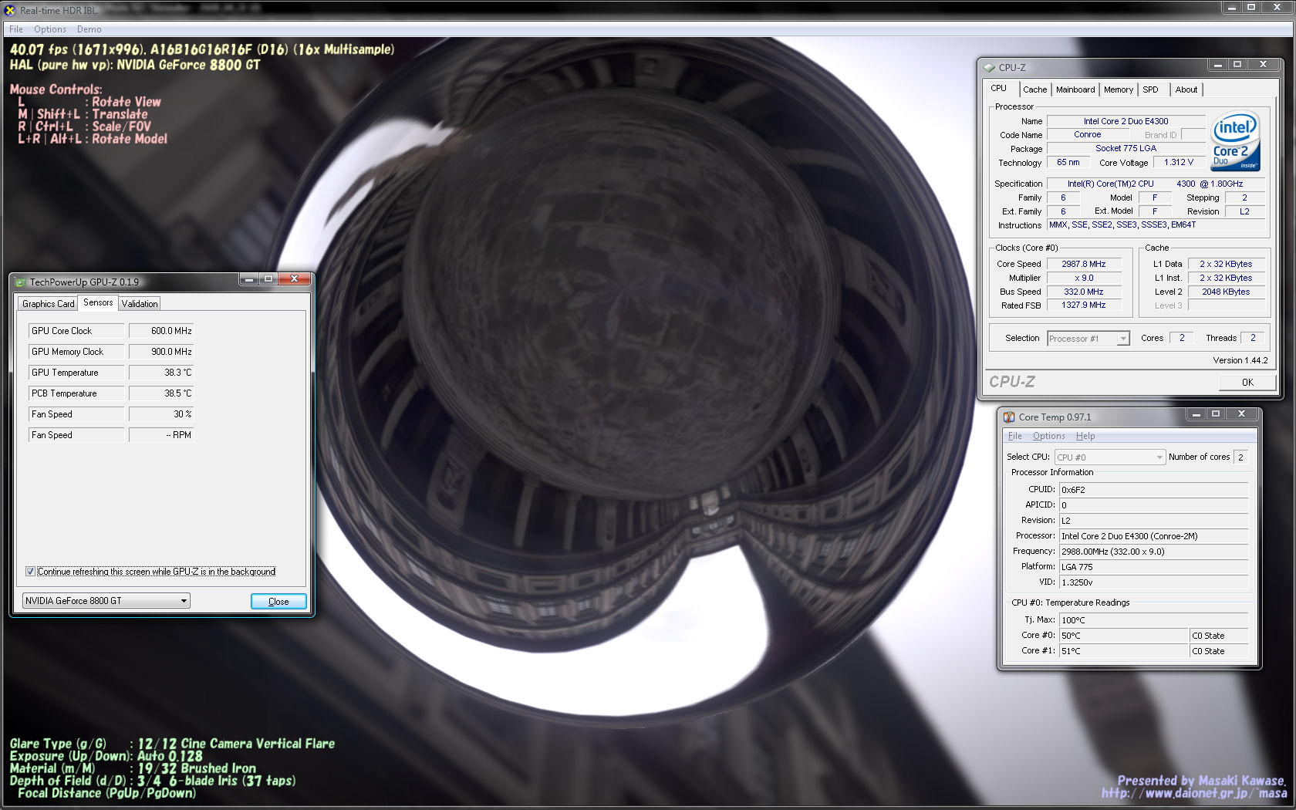Click the Package value Socket 775 LGA
This screenshot has height=810, width=1296.
1126,148
